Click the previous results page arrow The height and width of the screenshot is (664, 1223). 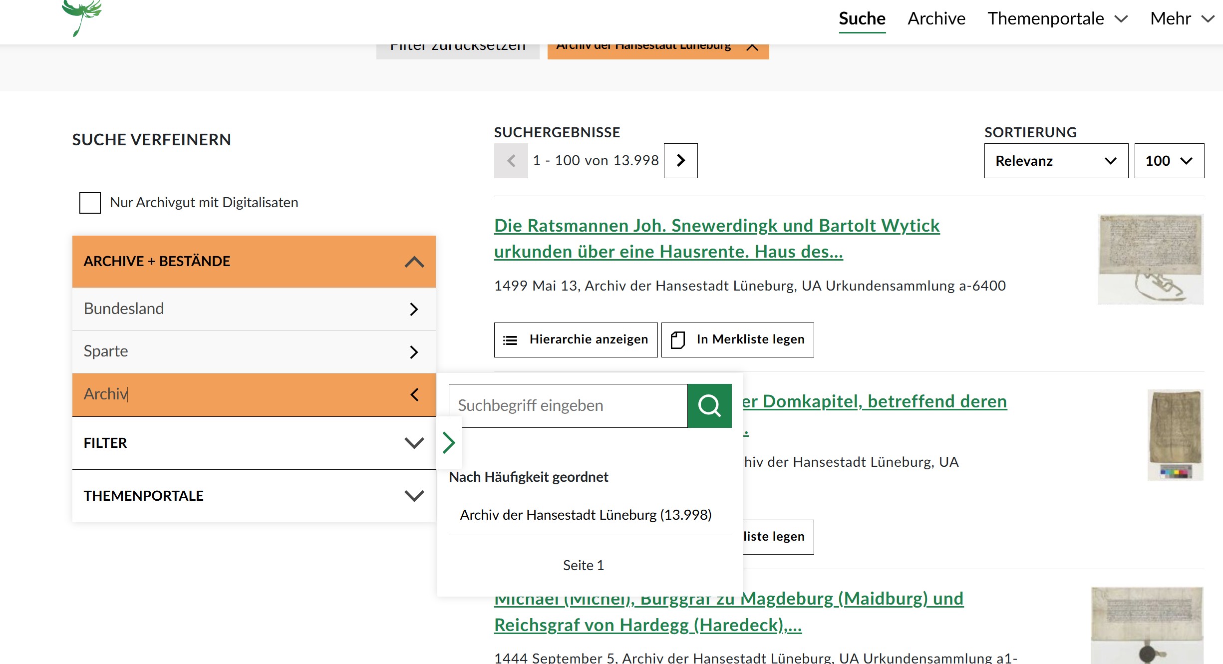point(511,161)
